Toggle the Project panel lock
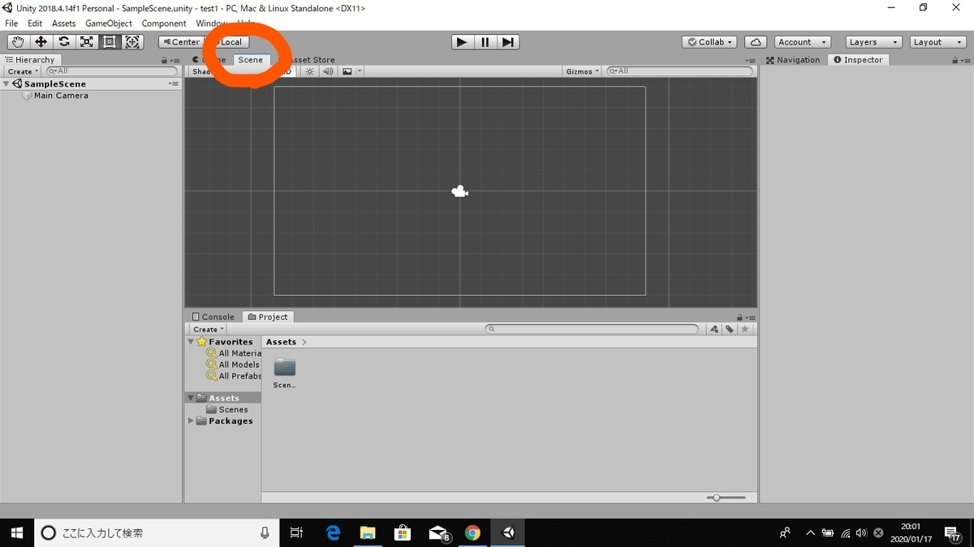Image resolution: width=974 pixels, height=547 pixels. click(x=739, y=317)
